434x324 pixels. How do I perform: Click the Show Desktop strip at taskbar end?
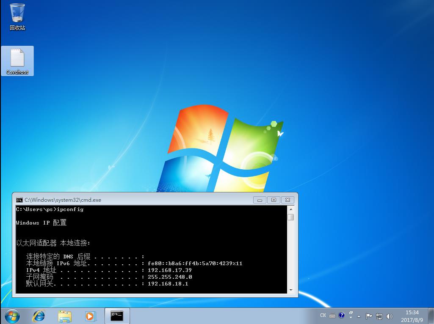coord(431,316)
